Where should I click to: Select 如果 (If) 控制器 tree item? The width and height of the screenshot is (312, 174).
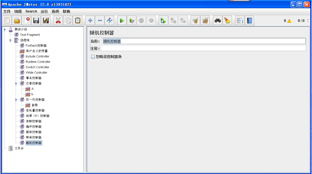[38, 116]
